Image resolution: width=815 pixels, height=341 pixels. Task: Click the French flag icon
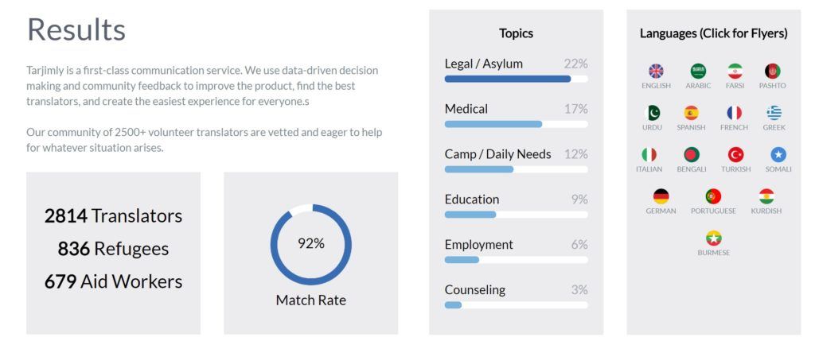point(734,113)
